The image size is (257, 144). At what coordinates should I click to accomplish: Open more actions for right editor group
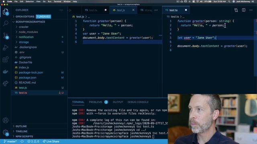(251, 10)
